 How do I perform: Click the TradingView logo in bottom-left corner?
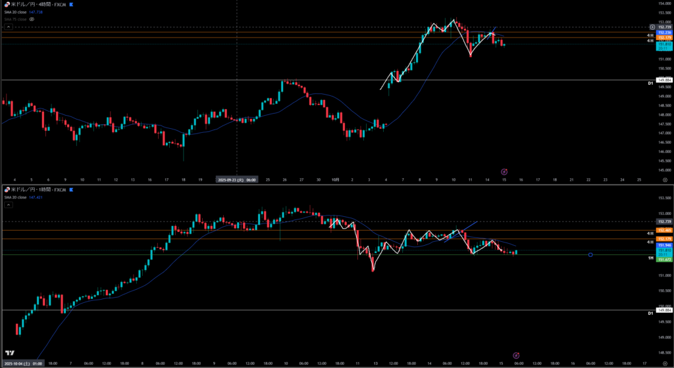point(9,354)
